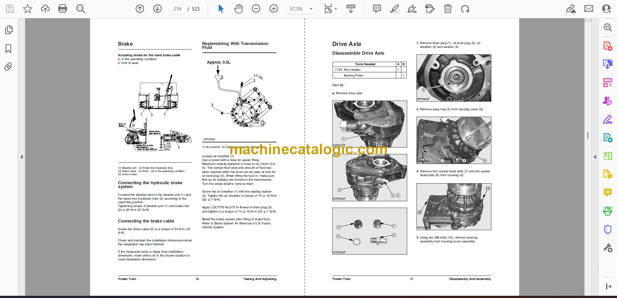The image size is (617, 298).
Task: Open the green Print Production tool
Action: point(608,211)
